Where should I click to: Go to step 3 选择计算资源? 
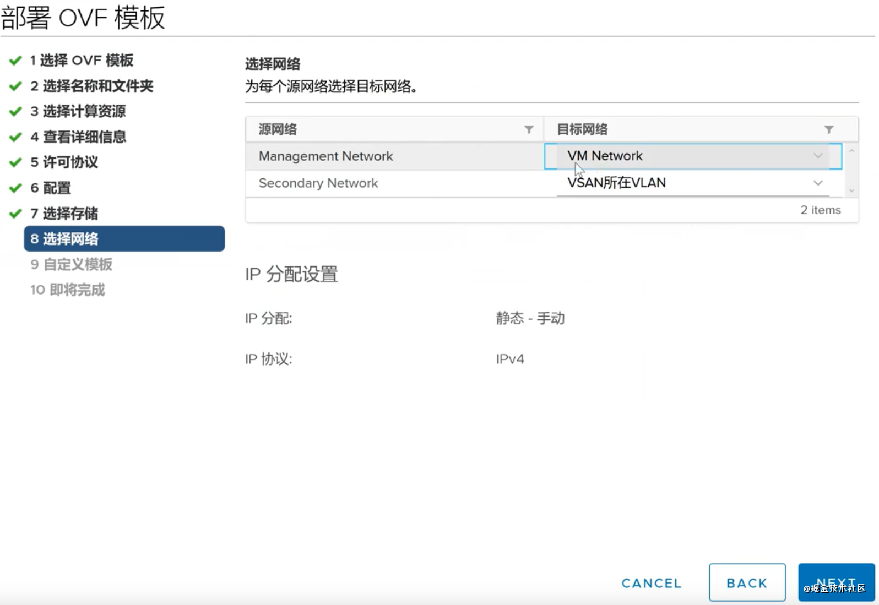pos(78,111)
